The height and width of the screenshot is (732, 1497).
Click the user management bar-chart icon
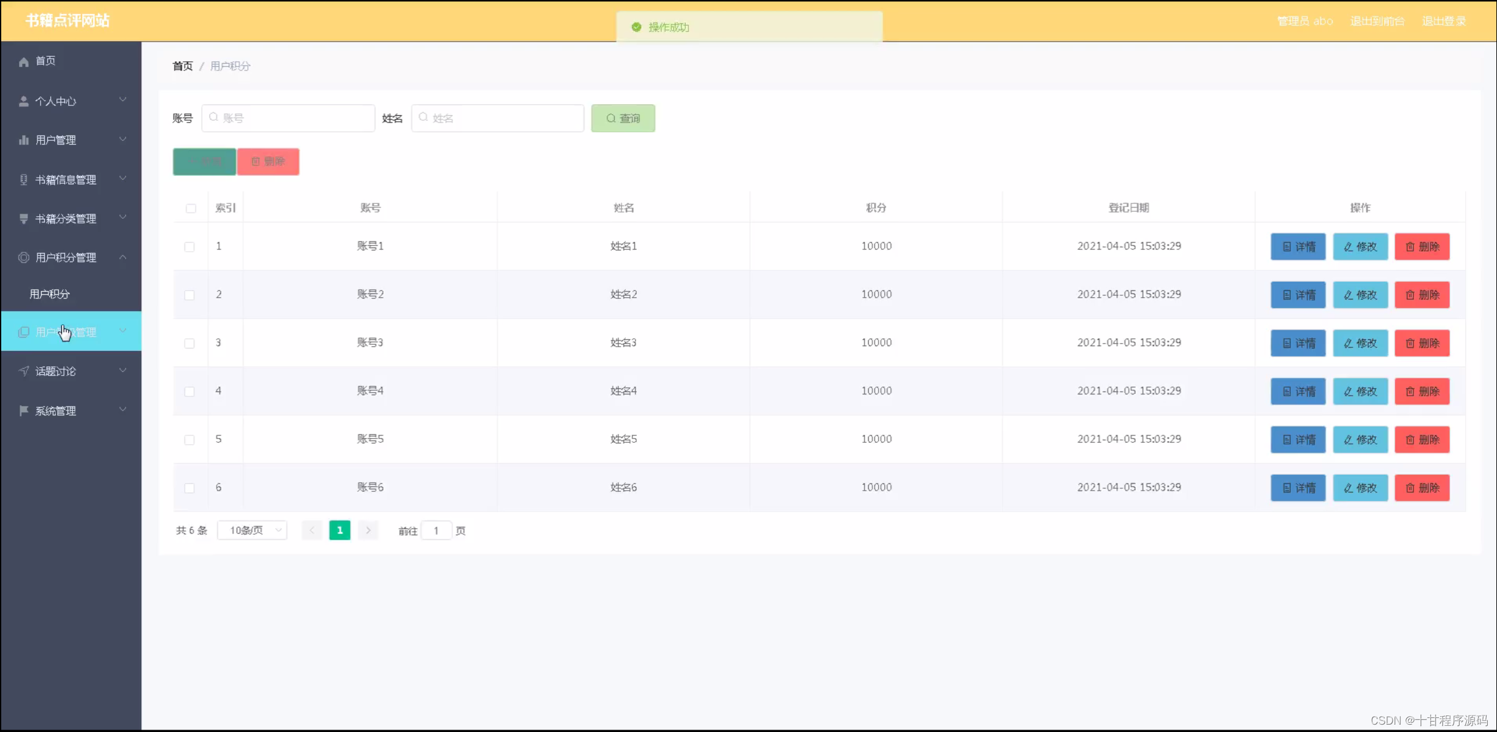click(24, 140)
